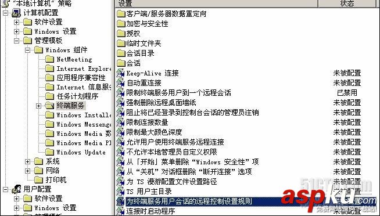The image size is (380, 216).
Task: Click the 加密与安全性 folder icon
Action: [x=121, y=24]
